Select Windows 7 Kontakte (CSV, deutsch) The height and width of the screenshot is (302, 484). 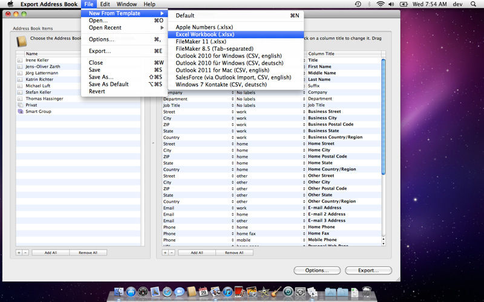click(x=236, y=85)
